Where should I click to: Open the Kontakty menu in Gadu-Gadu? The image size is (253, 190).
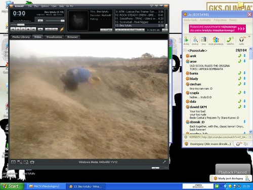[205, 20]
